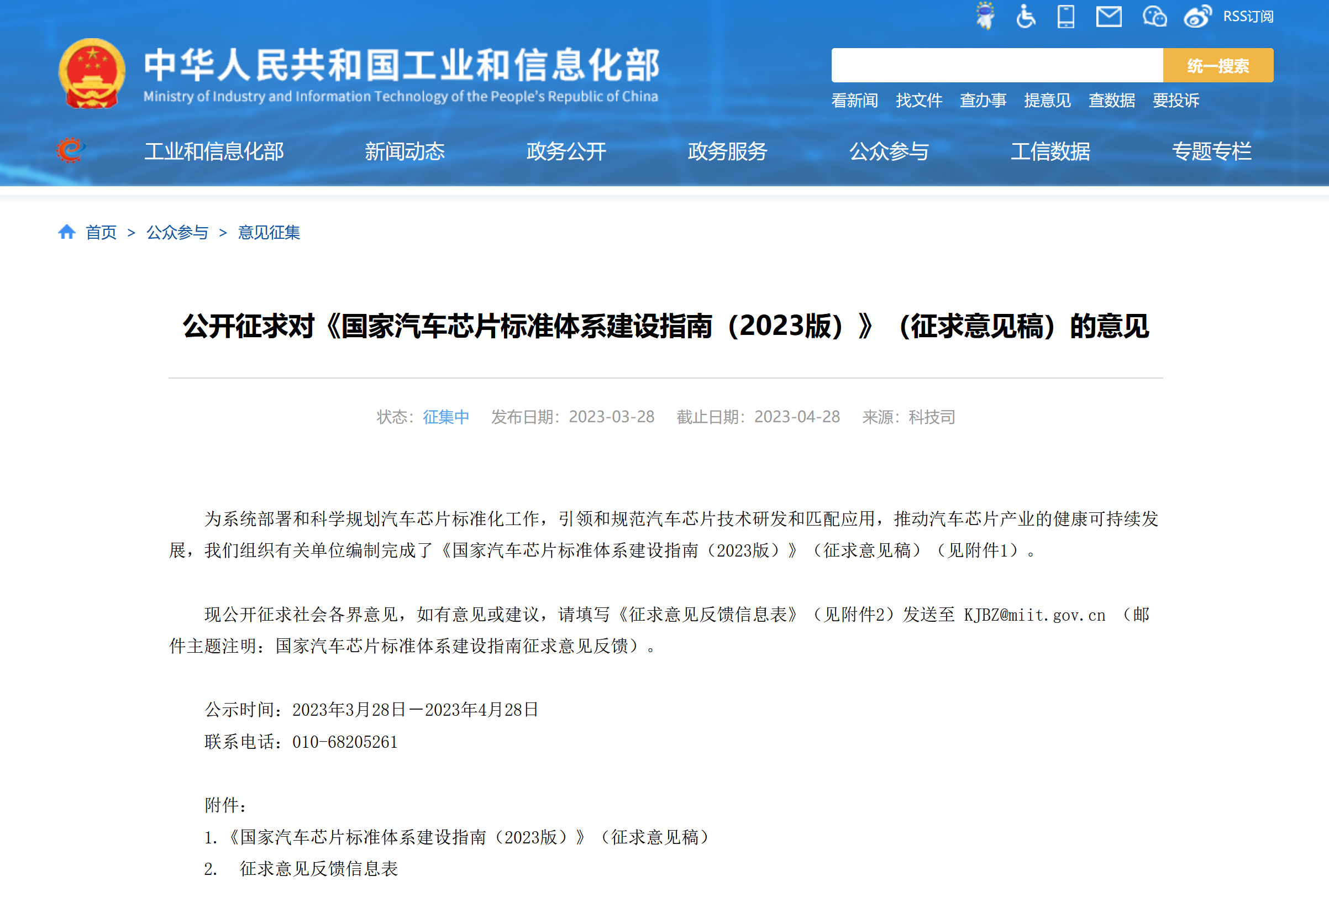Image resolution: width=1329 pixels, height=897 pixels.
Task: Open the 工信数据 menu
Action: pyautogui.click(x=1050, y=151)
